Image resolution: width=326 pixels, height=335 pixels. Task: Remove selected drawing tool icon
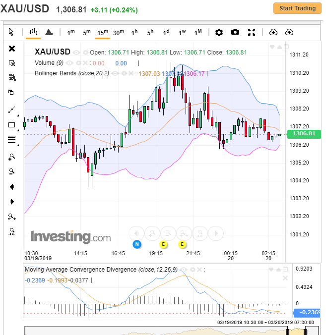(x=12, y=63)
